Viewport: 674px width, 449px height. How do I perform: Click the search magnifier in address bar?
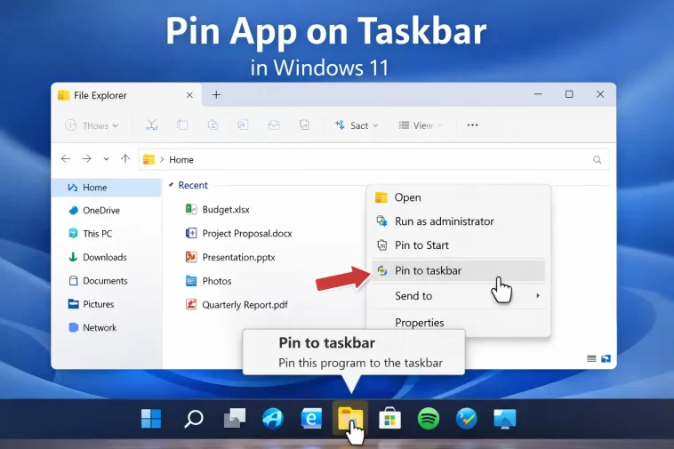coord(597,160)
